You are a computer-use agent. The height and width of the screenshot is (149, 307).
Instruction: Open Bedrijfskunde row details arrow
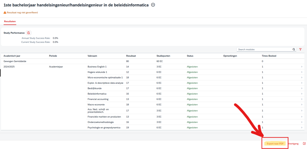pyautogui.click(x=302, y=88)
